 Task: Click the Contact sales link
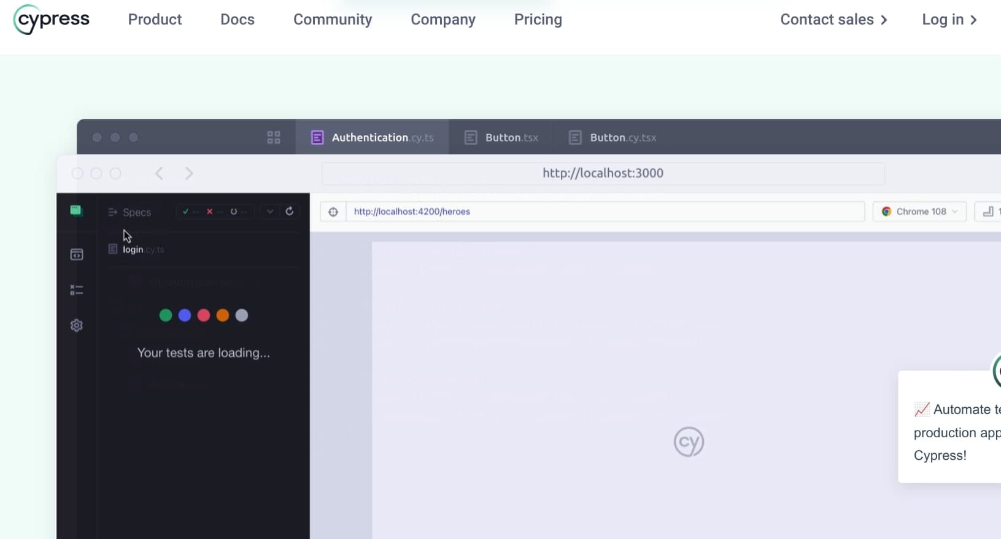(833, 20)
